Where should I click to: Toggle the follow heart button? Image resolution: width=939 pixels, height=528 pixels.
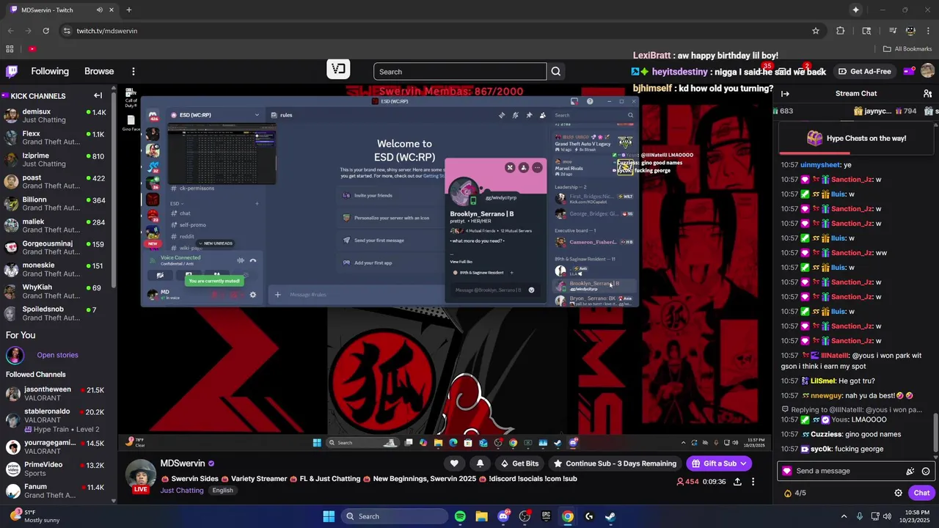point(454,463)
